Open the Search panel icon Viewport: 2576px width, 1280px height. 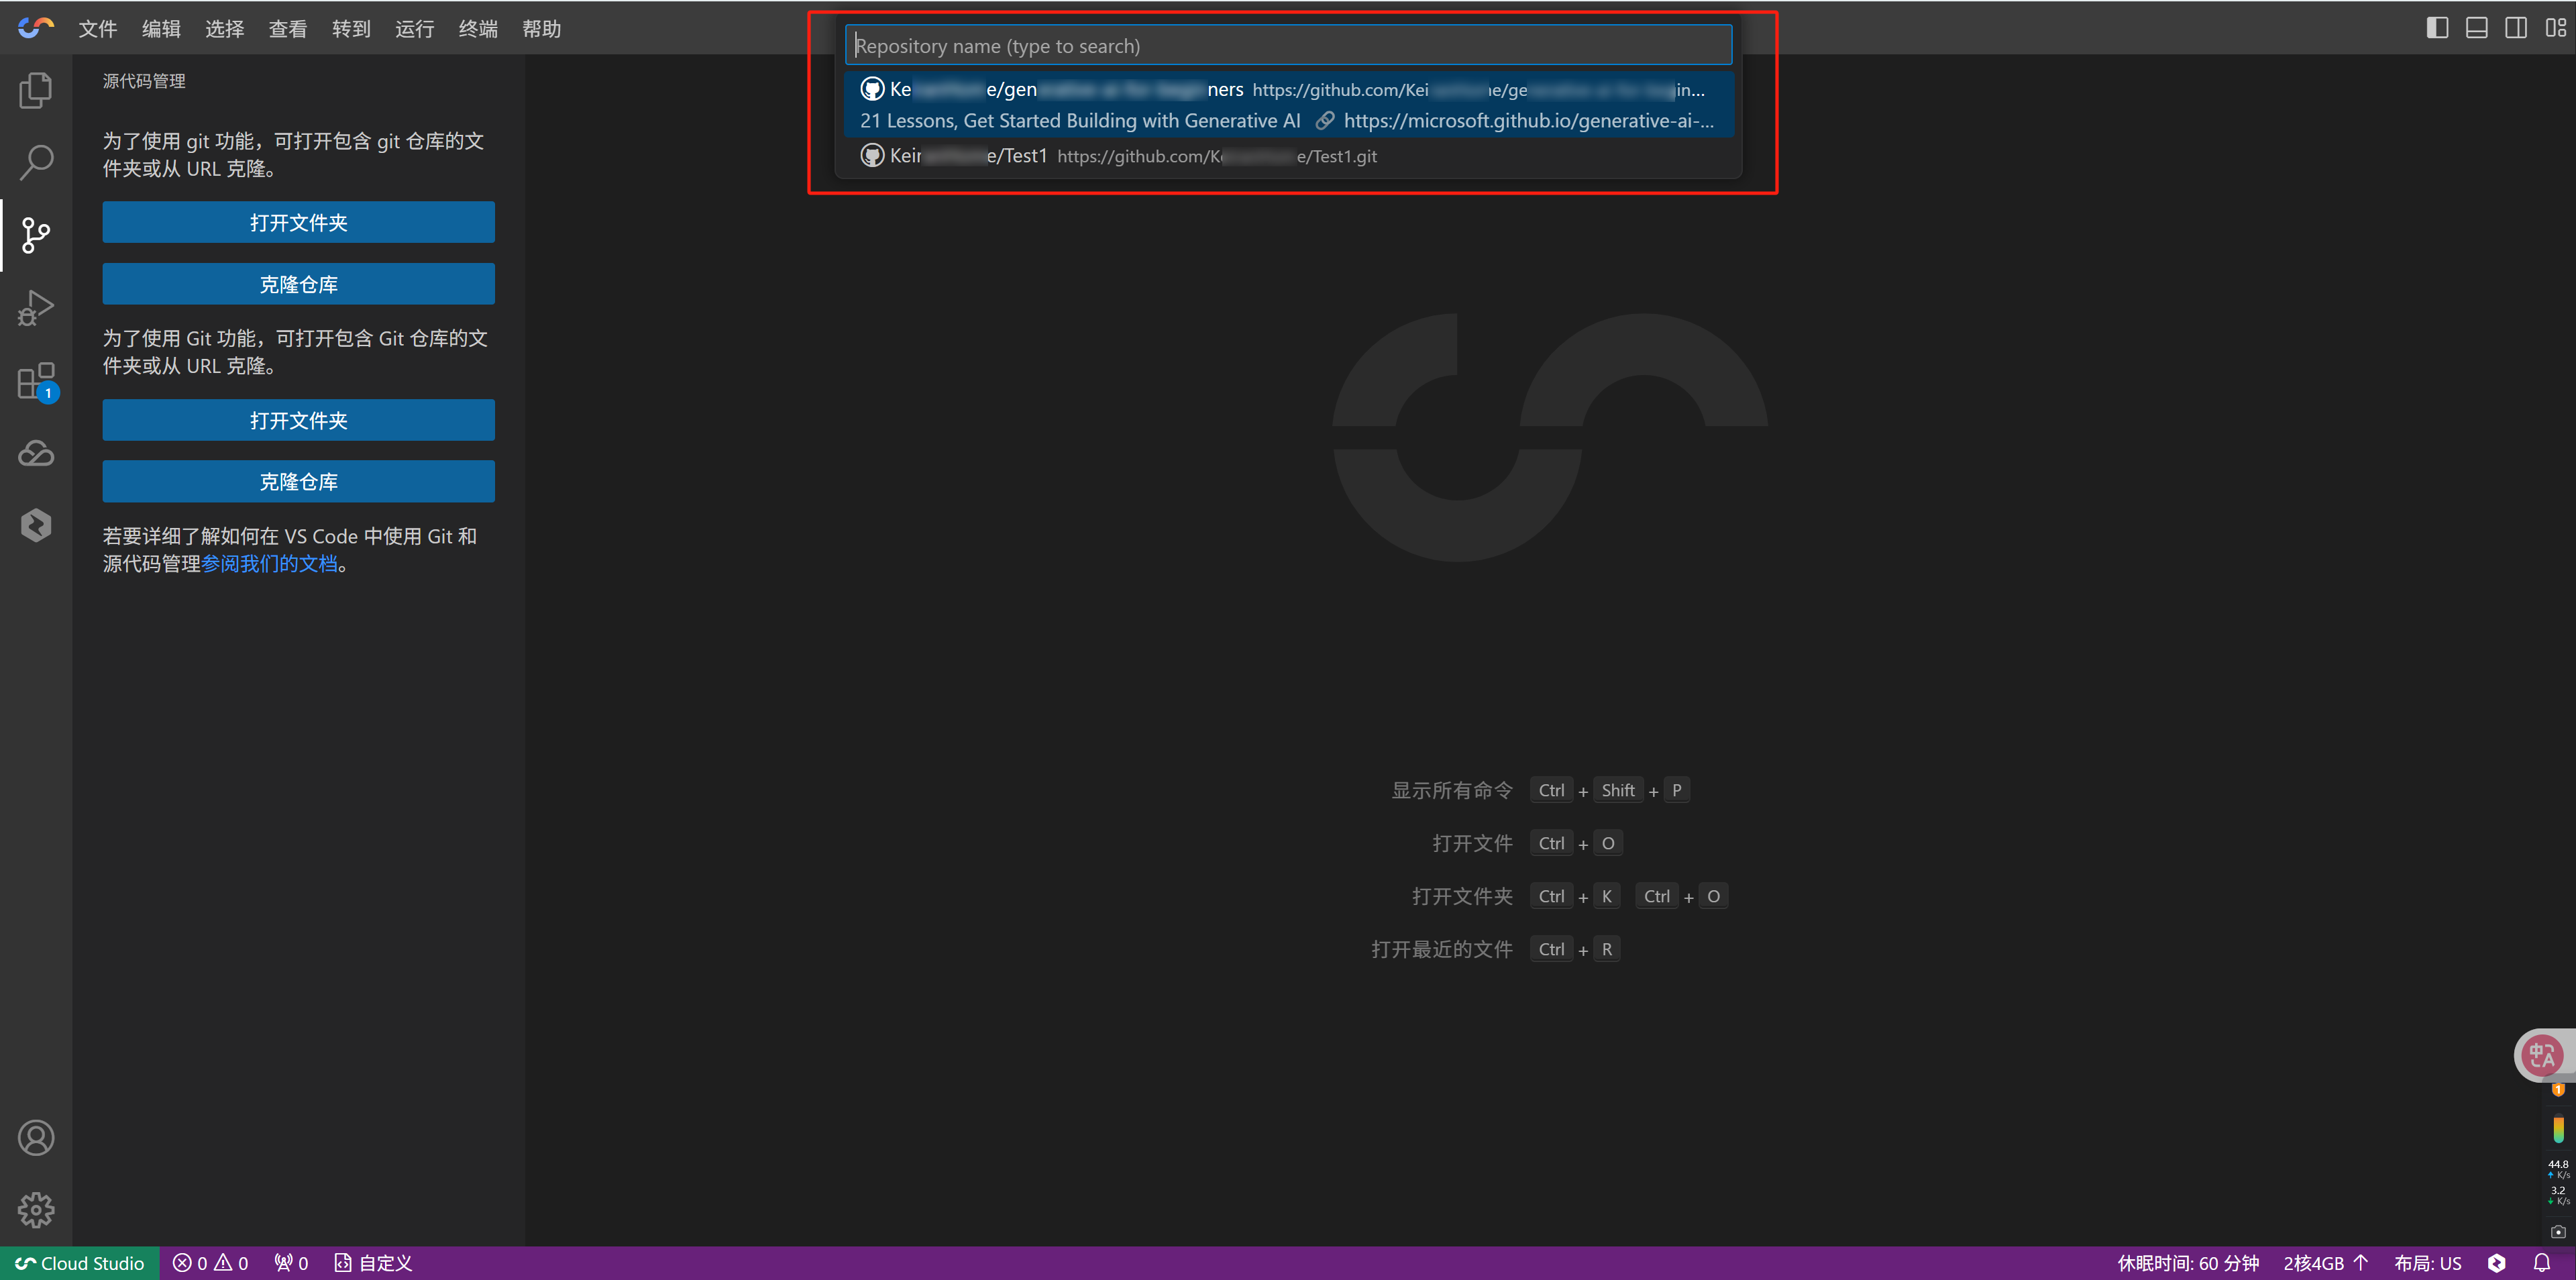pyautogui.click(x=36, y=162)
